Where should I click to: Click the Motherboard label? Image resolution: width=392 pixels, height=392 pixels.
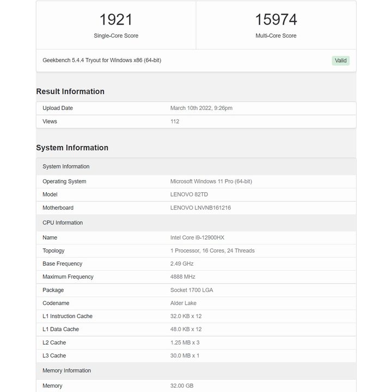[x=58, y=208]
